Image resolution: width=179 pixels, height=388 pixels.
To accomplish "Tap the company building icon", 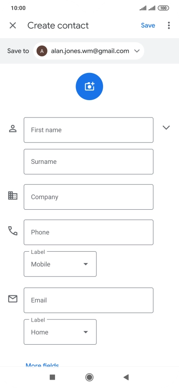I will [13, 195].
